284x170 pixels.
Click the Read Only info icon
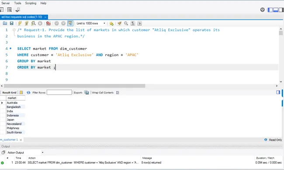[266, 139]
